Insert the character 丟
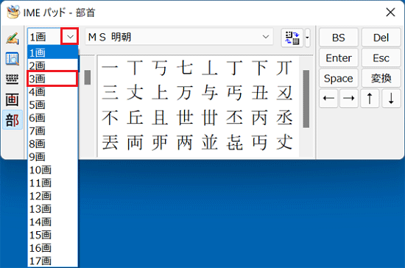The height and width of the screenshot is (268, 405). click(x=110, y=142)
